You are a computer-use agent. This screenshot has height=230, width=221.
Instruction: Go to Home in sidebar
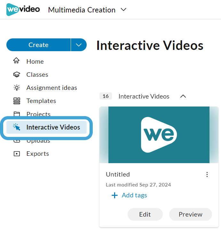[35, 61]
